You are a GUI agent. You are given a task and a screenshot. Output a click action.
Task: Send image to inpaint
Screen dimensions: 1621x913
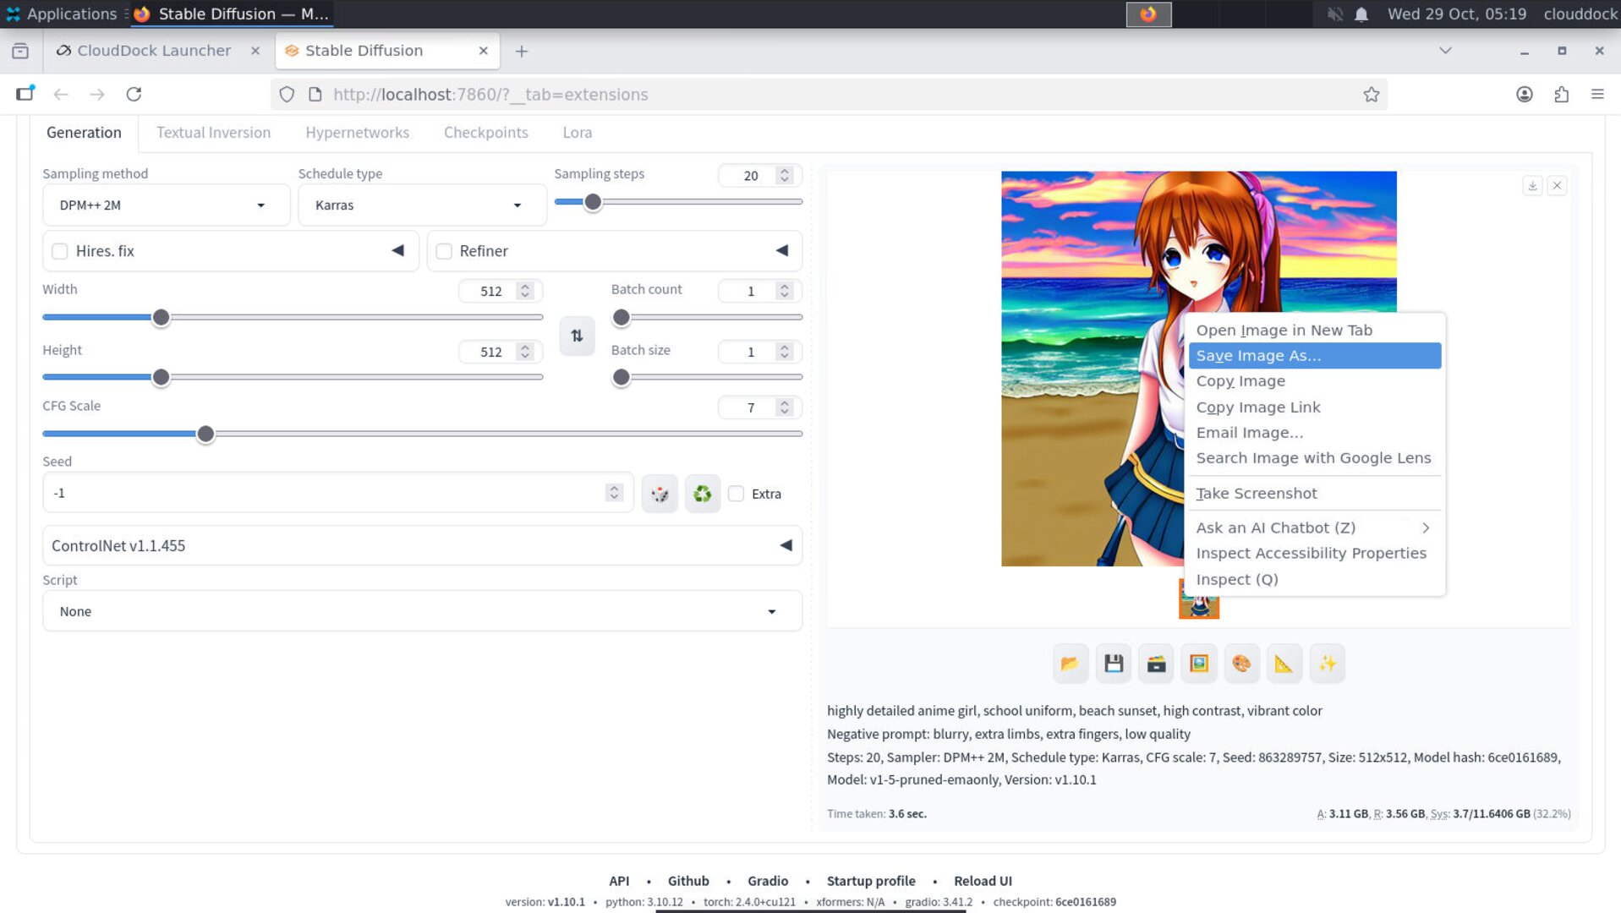(1241, 663)
